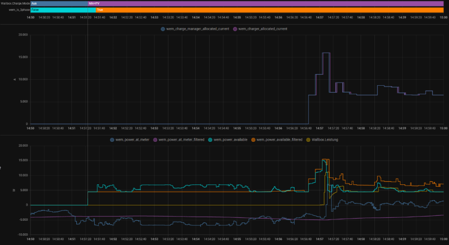Toggle the wem_power_at_meter_filtered series label

[182, 140]
